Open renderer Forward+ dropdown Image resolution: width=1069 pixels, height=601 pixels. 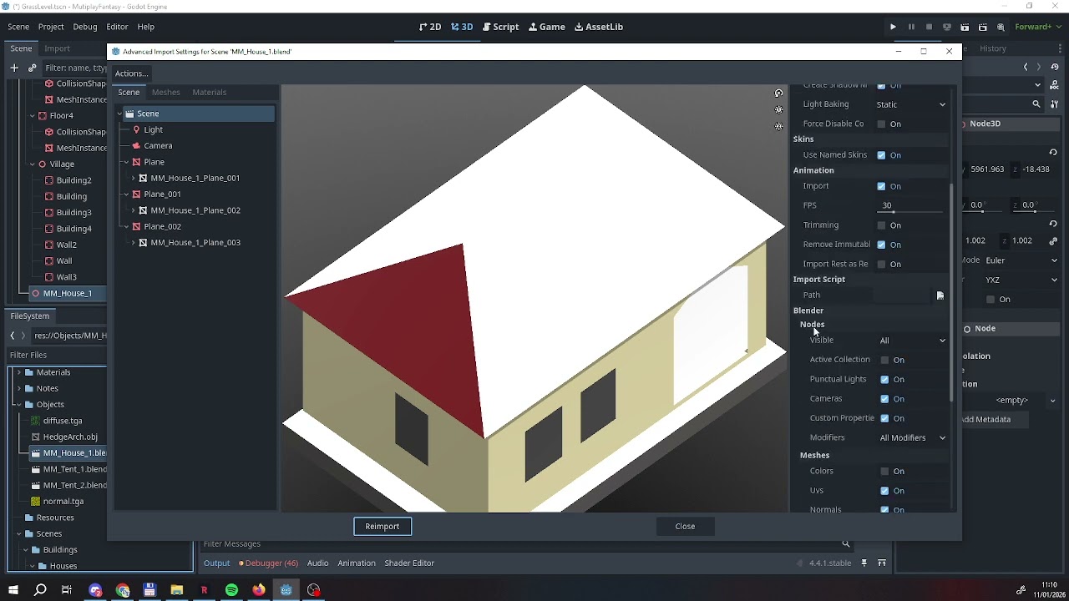click(1040, 27)
